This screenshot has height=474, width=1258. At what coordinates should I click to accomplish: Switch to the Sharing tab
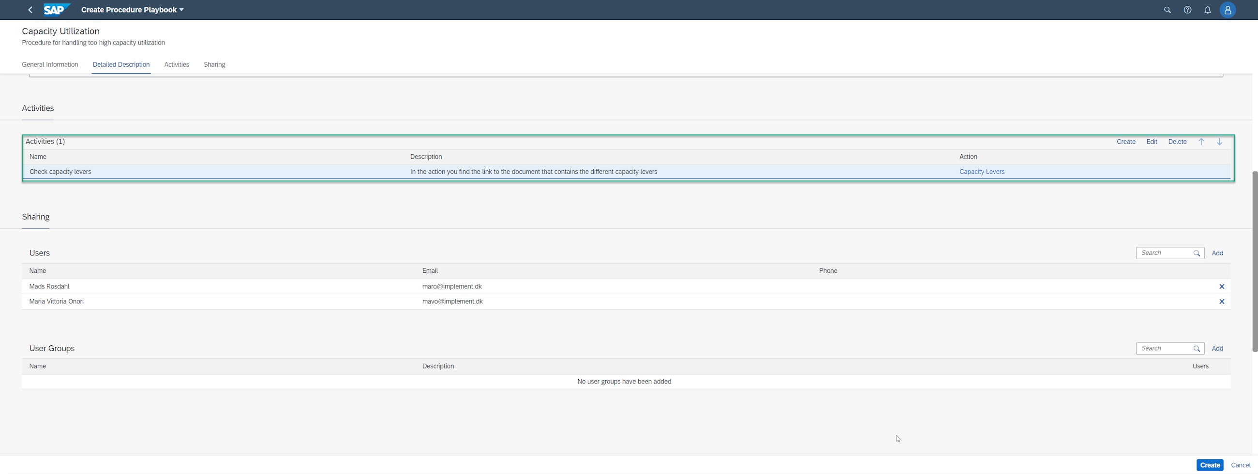tap(214, 64)
